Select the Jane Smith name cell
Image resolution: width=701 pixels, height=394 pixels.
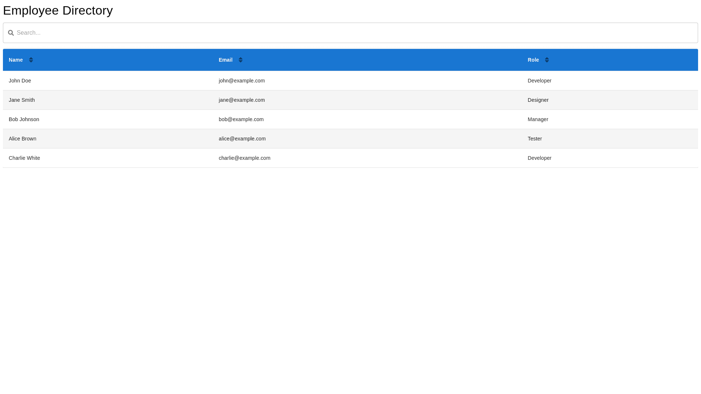(22, 100)
